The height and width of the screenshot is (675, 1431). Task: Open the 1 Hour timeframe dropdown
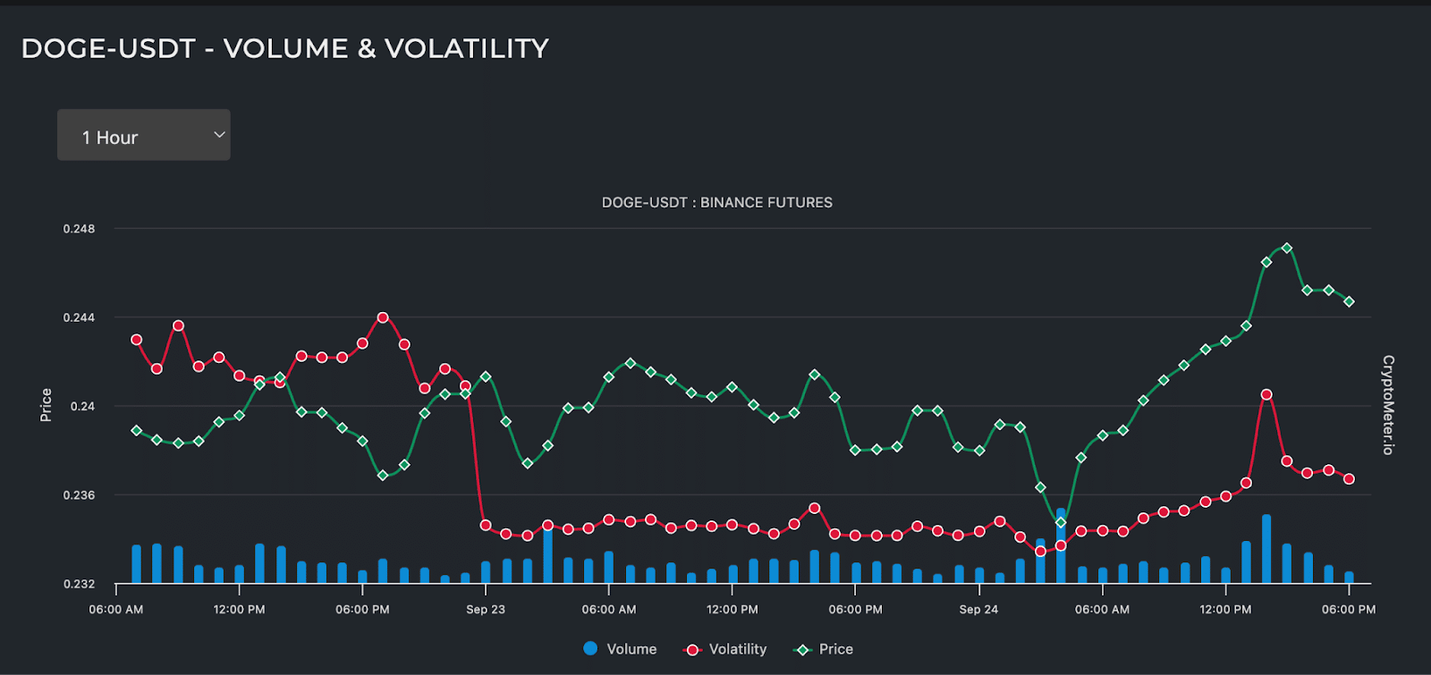143,134
